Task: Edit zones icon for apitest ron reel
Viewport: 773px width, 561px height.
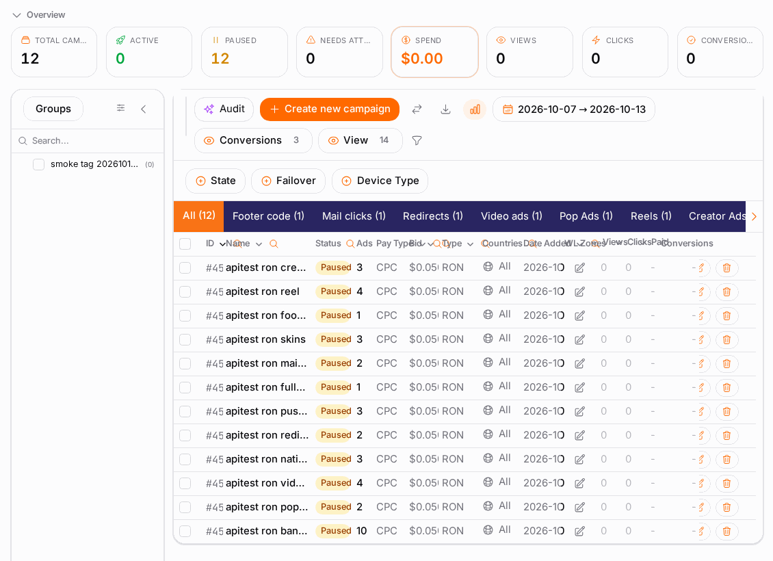Action: coord(580,292)
